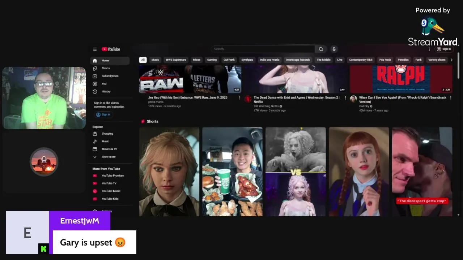Select the Parodies chip
463x260 pixels.
[403, 60]
